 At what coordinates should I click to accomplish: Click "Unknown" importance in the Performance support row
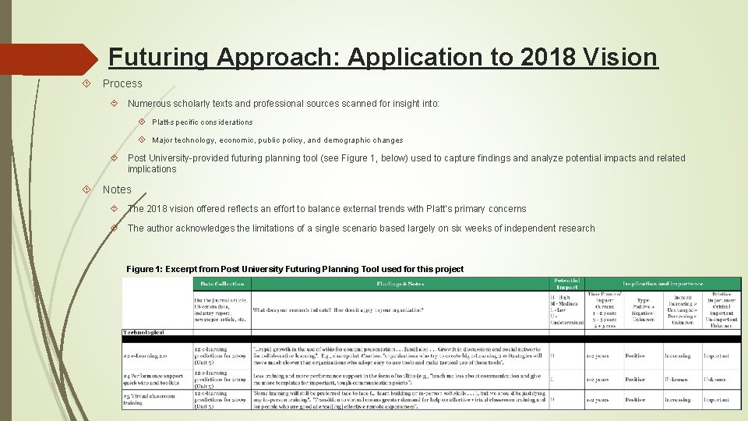[x=715, y=380]
